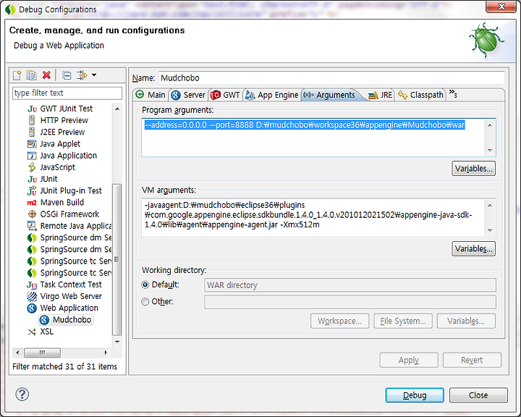Image resolution: width=521 pixels, height=417 pixels.
Task: Click the GWT JUnit Test icon
Action: pyautogui.click(x=32, y=109)
